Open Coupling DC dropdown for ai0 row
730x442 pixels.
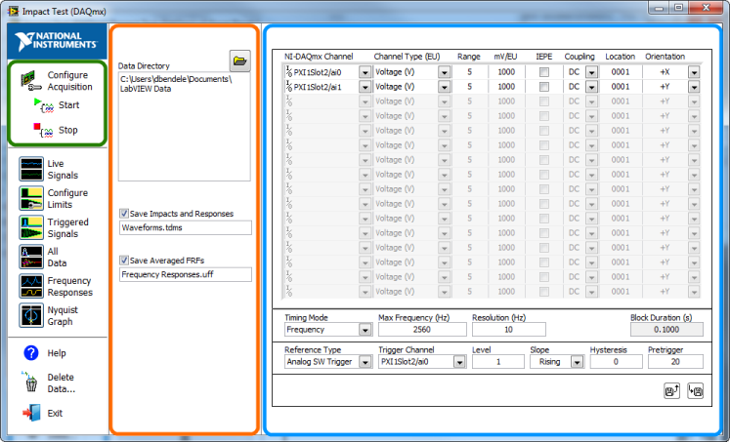pos(592,72)
